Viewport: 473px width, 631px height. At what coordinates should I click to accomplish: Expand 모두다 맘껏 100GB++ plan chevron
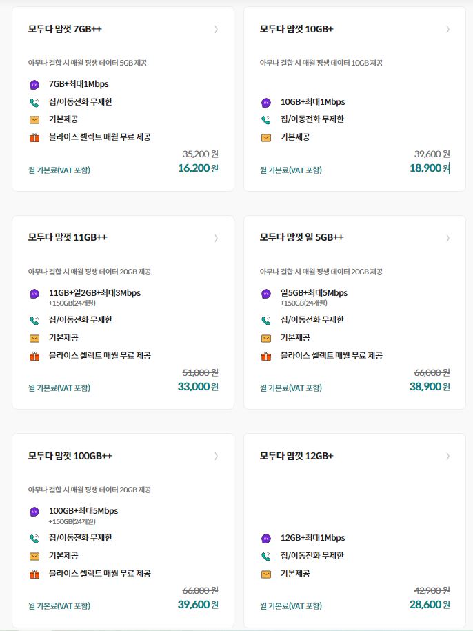pyautogui.click(x=216, y=456)
